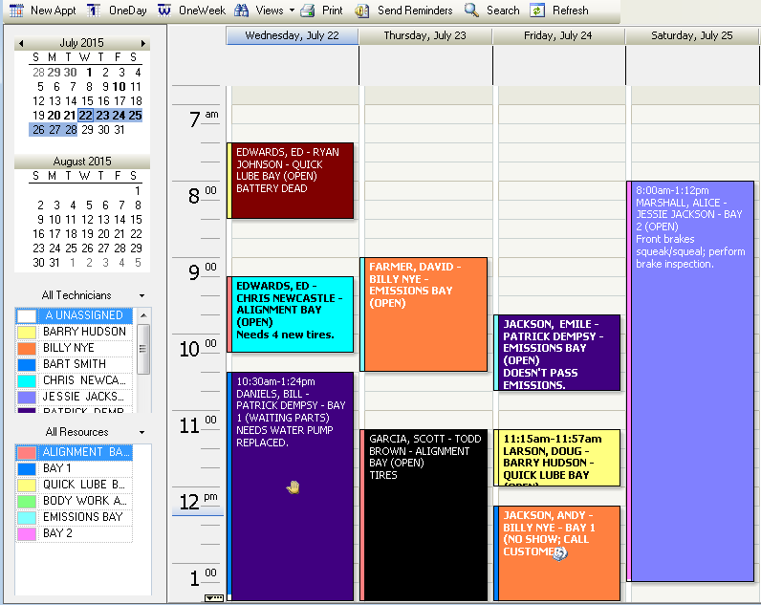Expand the All Resources dropdown
This screenshot has height=605, width=761.
click(141, 433)
